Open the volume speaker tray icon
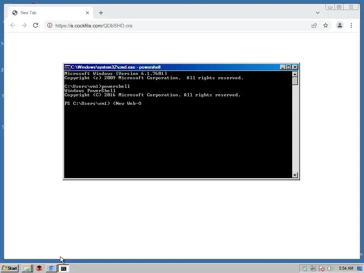364x273 pixels. tap(330, 269)
